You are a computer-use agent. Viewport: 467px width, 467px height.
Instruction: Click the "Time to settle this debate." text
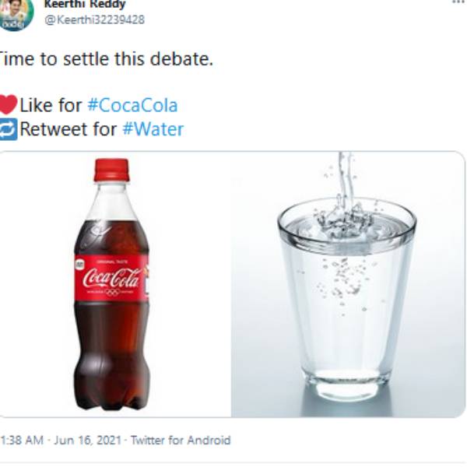(105, 59)
